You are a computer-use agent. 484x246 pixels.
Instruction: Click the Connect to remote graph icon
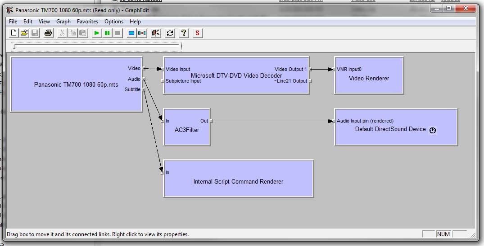[156, 33]
